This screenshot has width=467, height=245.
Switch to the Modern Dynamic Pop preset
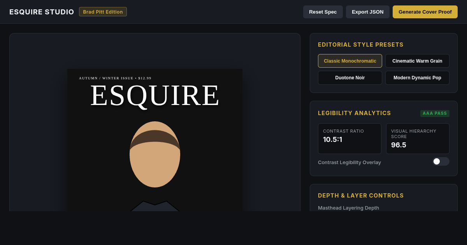[x=417, y=78]
